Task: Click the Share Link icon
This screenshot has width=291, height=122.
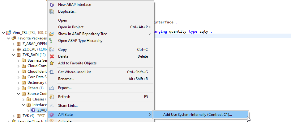Action: (x=52, y=106)
